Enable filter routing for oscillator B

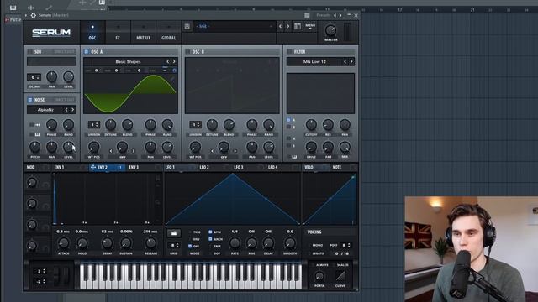click(x=288, y=127)
